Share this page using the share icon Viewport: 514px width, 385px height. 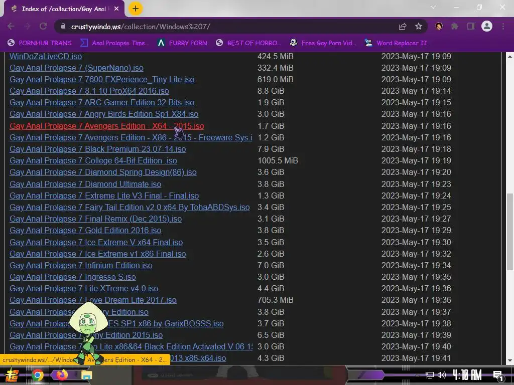[402, 26]
